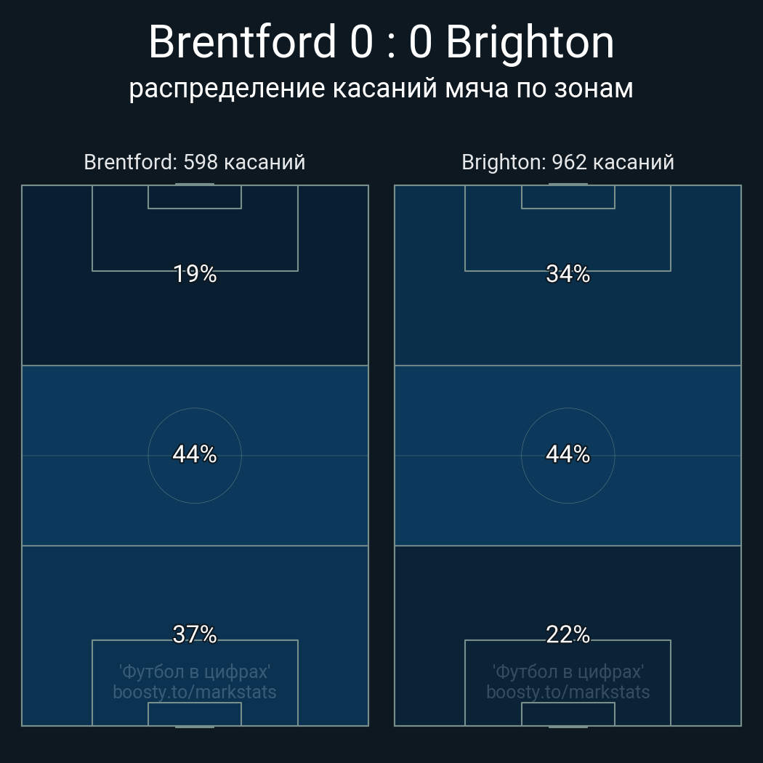
Task: Click 'Футбол в цифрах' watermark on Brighton pitch
Action: click(568, 671)
